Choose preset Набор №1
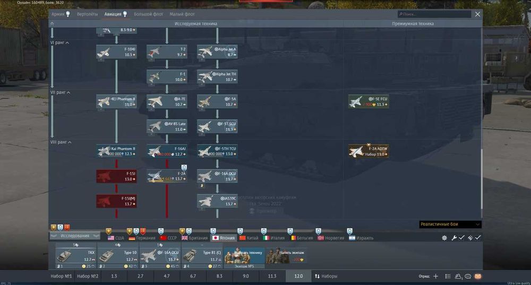 pyautogui.click(x=61, y=276)
